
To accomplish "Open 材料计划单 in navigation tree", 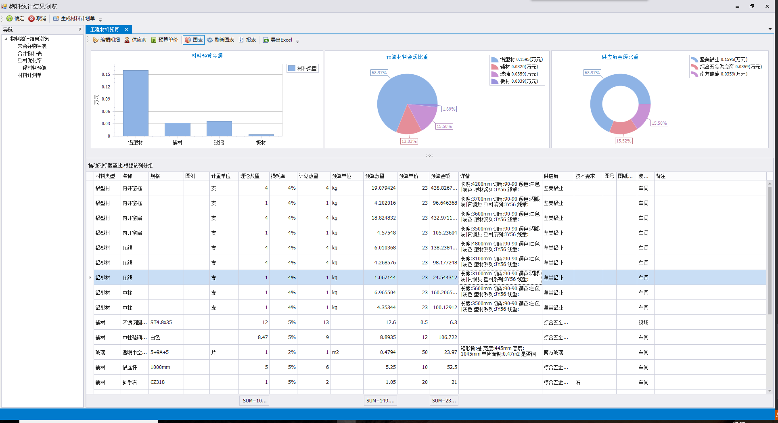I will pyautogui.click(x=29, y=75).
